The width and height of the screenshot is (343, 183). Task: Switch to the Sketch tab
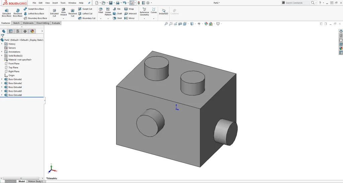point(16,23)
